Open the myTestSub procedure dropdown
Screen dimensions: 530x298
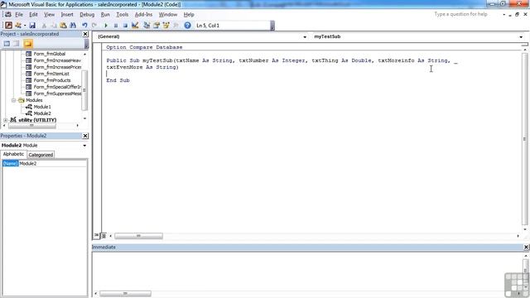(521, 36)
